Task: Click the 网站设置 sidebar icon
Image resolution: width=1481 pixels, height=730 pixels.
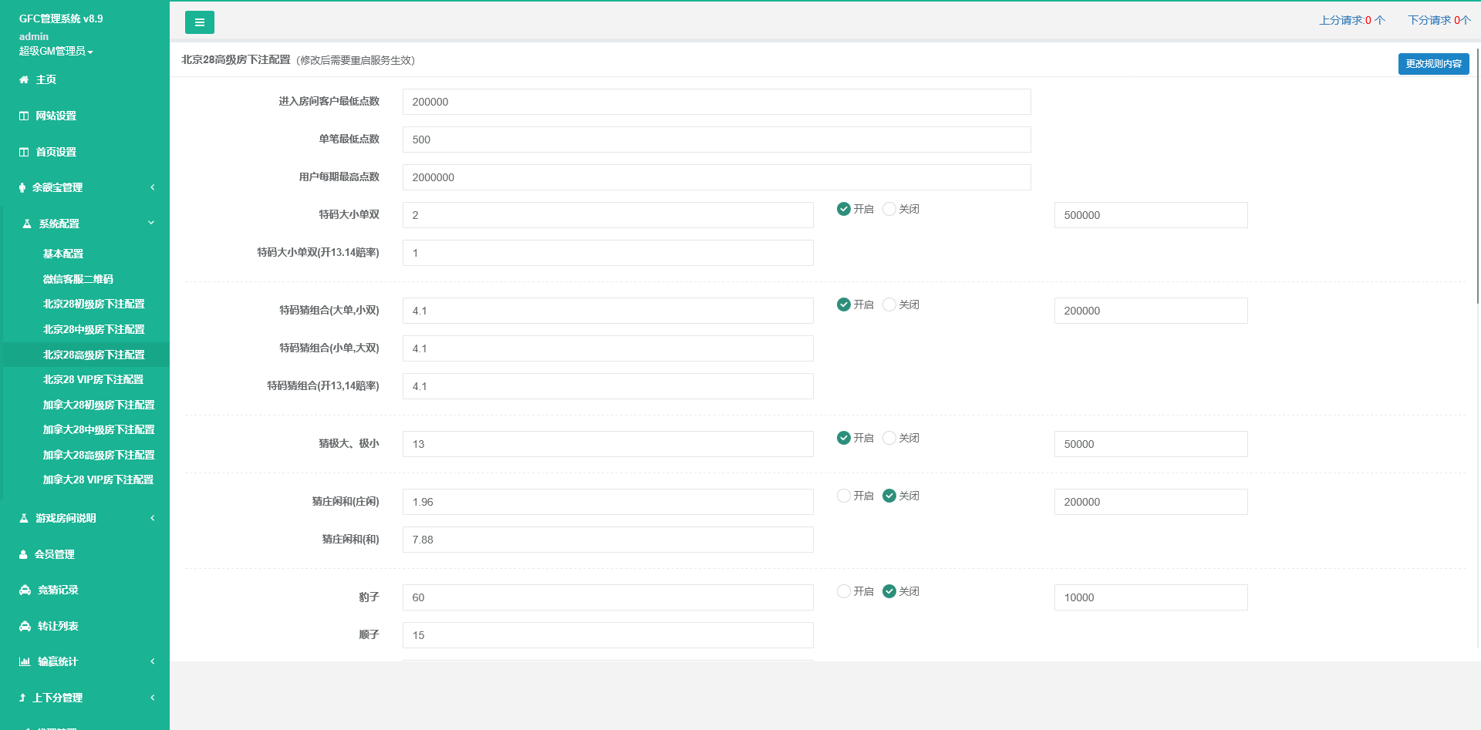Action: click(x=24, y=116)
